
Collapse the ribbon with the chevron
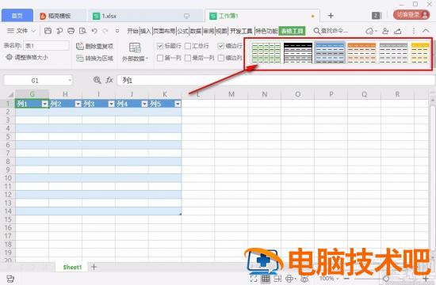[426, 31]
